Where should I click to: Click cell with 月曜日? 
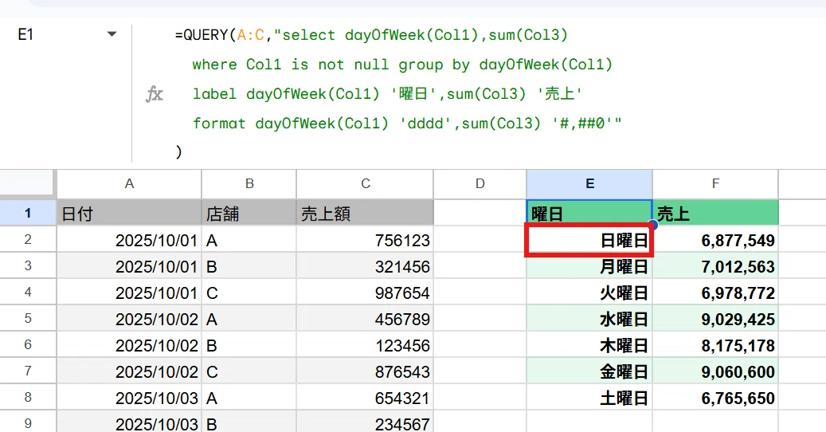pyautogui.click(x=589, y=266)
